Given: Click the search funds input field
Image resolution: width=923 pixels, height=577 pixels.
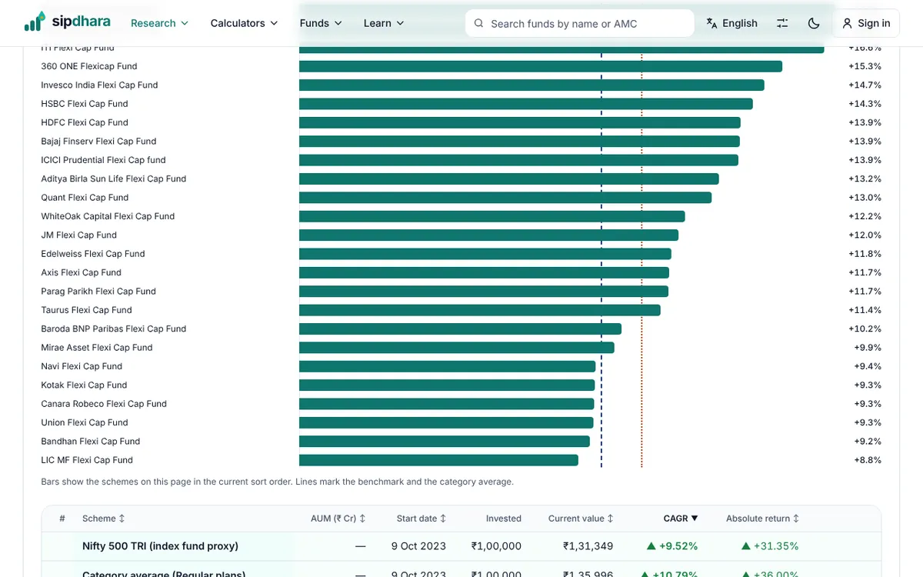Looking at the screenshot, I should pos(579,23).
